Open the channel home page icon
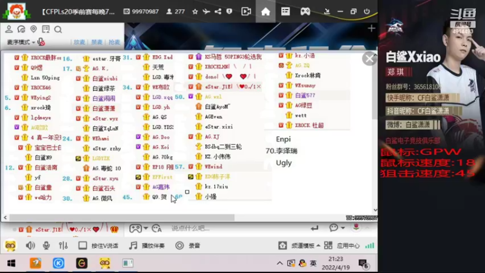Image resolution: width=485 pixels, height=273 pixels. [x=266, y=12]
